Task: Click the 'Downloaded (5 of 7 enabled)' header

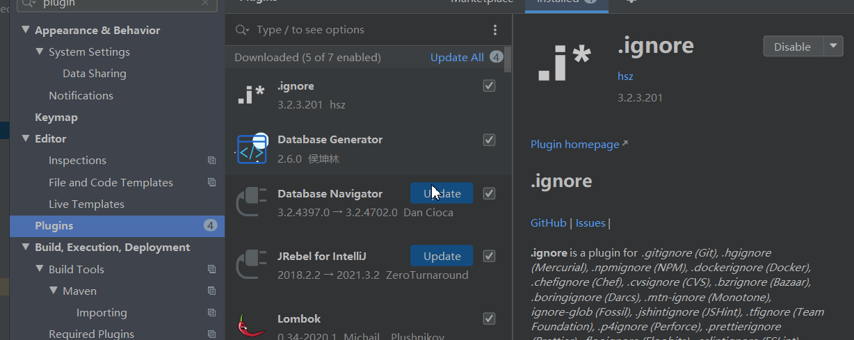Action: click(307, 58)
